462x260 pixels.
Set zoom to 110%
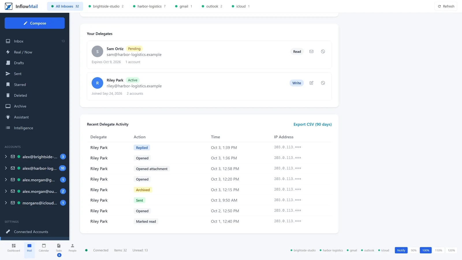439,250
